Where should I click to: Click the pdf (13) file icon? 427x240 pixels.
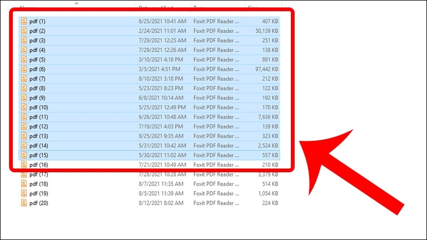pyautogui.click(x=24, y=136)
